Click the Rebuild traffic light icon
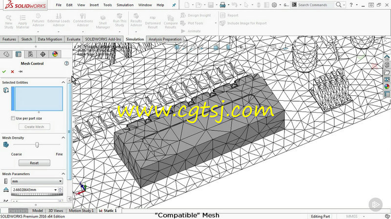 (x=259, y=5)
